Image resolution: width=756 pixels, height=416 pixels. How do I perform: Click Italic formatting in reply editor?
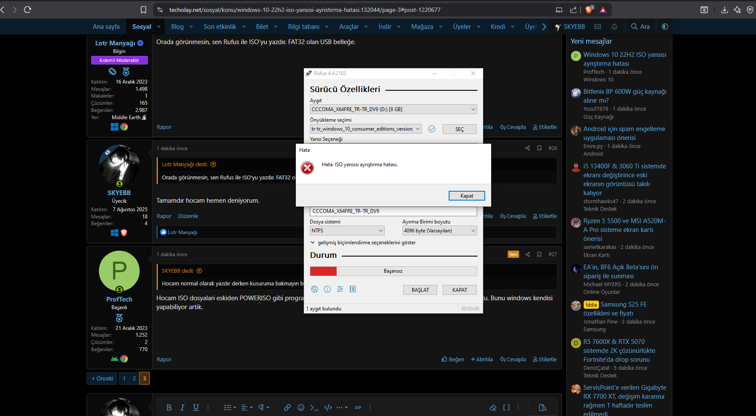pos(183,408)
